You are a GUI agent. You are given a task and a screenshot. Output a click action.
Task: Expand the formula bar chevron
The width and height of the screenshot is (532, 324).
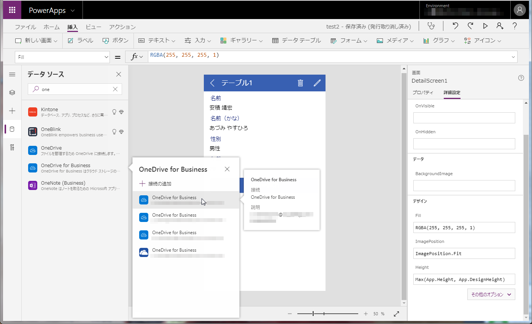pyautogui.click(x=513, y=57)
